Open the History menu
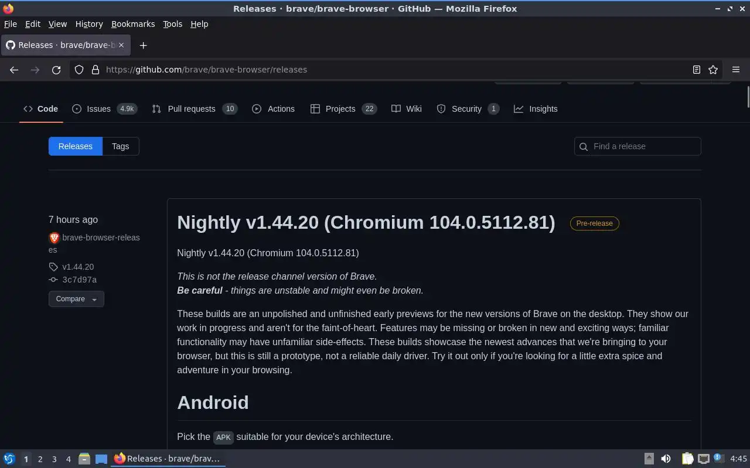This screenshot has width=750, height=468. coord(89,24)
